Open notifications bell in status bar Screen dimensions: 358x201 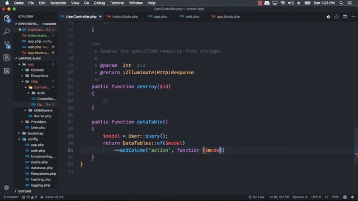pos(352,197)
